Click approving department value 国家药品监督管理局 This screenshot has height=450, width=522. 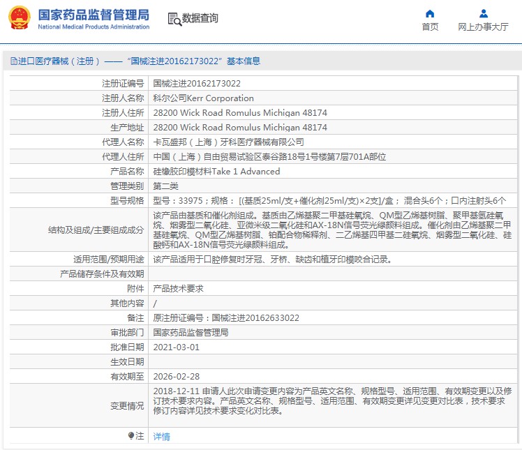(191, 333)
